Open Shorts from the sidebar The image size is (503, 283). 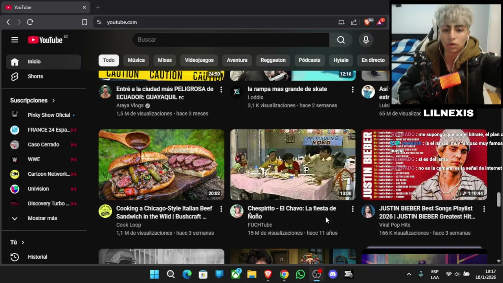point(43,76)
